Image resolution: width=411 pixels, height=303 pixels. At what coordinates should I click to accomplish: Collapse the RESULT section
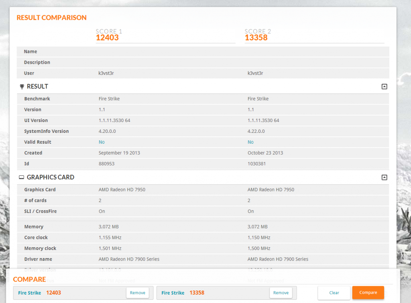pos(384,87)
